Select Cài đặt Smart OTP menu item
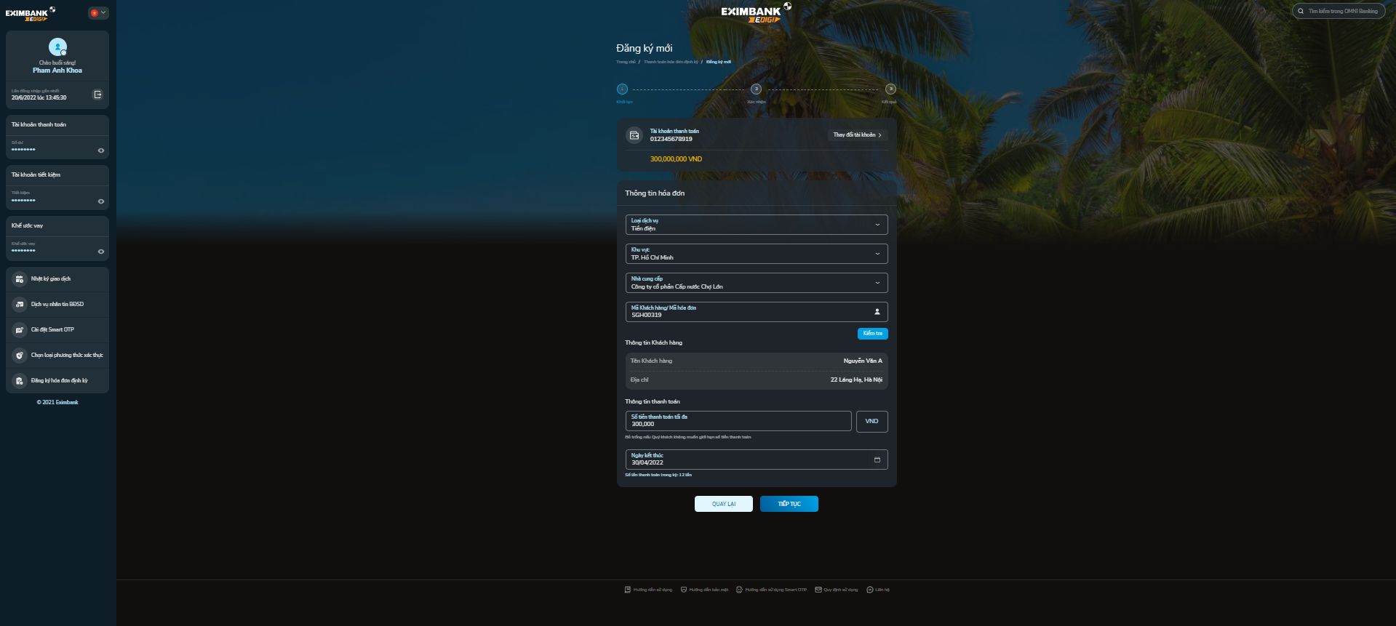1396x626 pixels. [52, 330]
